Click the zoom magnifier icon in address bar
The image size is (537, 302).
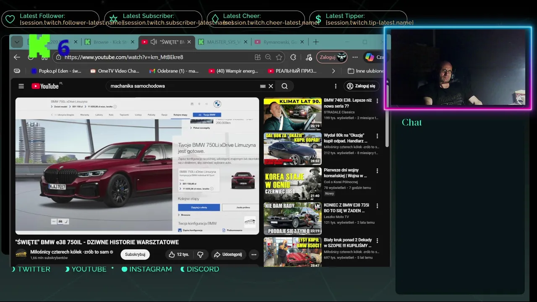(x=268, y=57)
